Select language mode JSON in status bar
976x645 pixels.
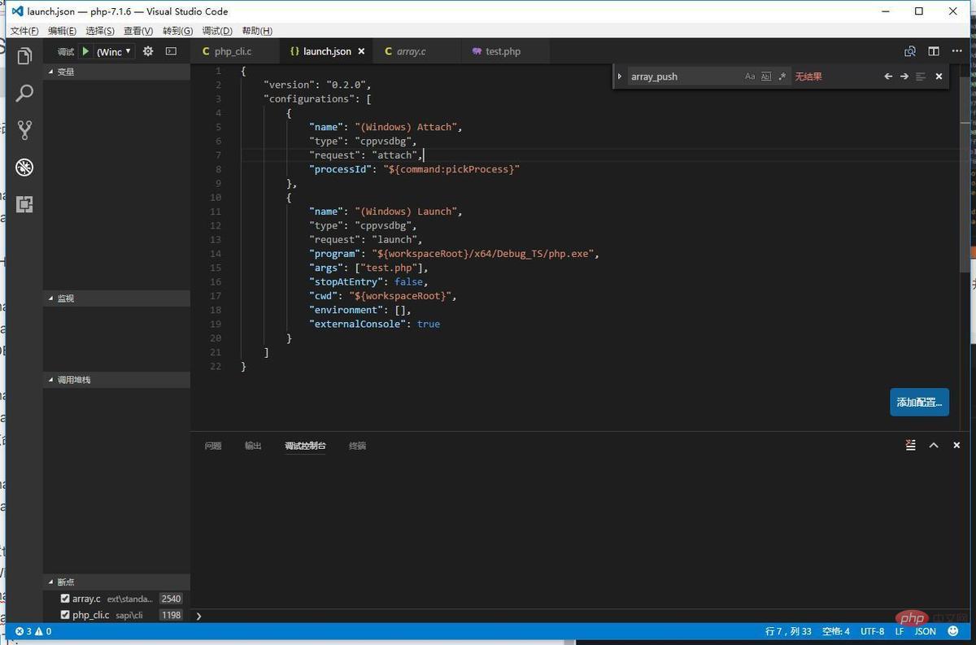pyautogui.click(x=926, y=631)
